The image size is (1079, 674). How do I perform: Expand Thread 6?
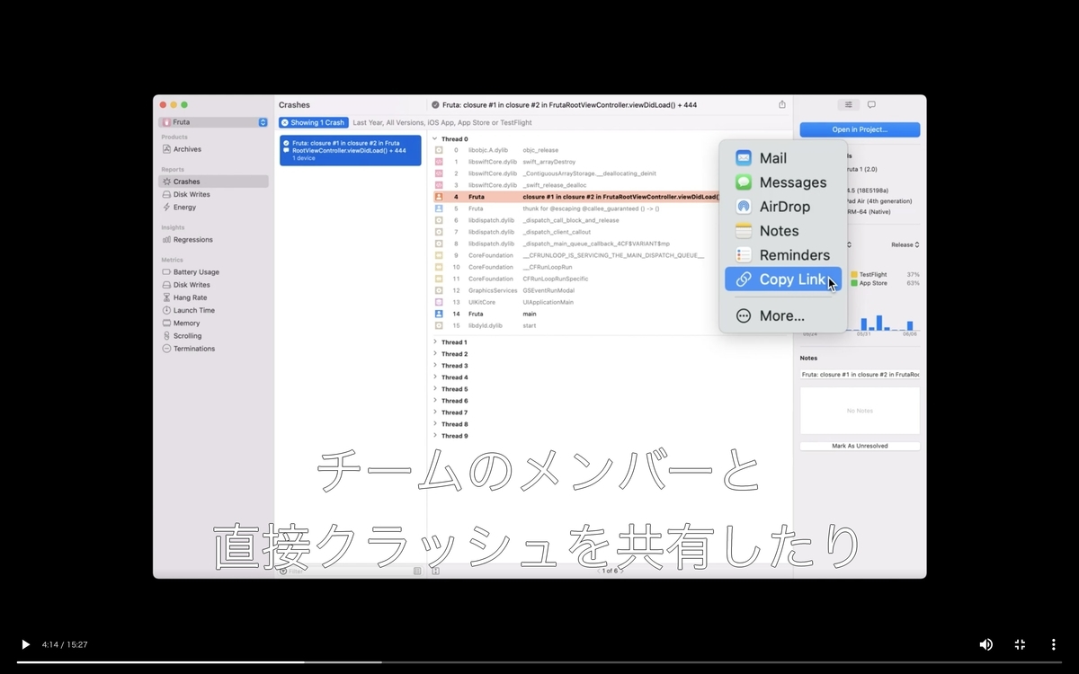coord(435,401)
